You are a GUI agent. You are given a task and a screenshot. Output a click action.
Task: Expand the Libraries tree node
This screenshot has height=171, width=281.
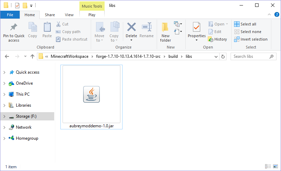tap(4, 105)
